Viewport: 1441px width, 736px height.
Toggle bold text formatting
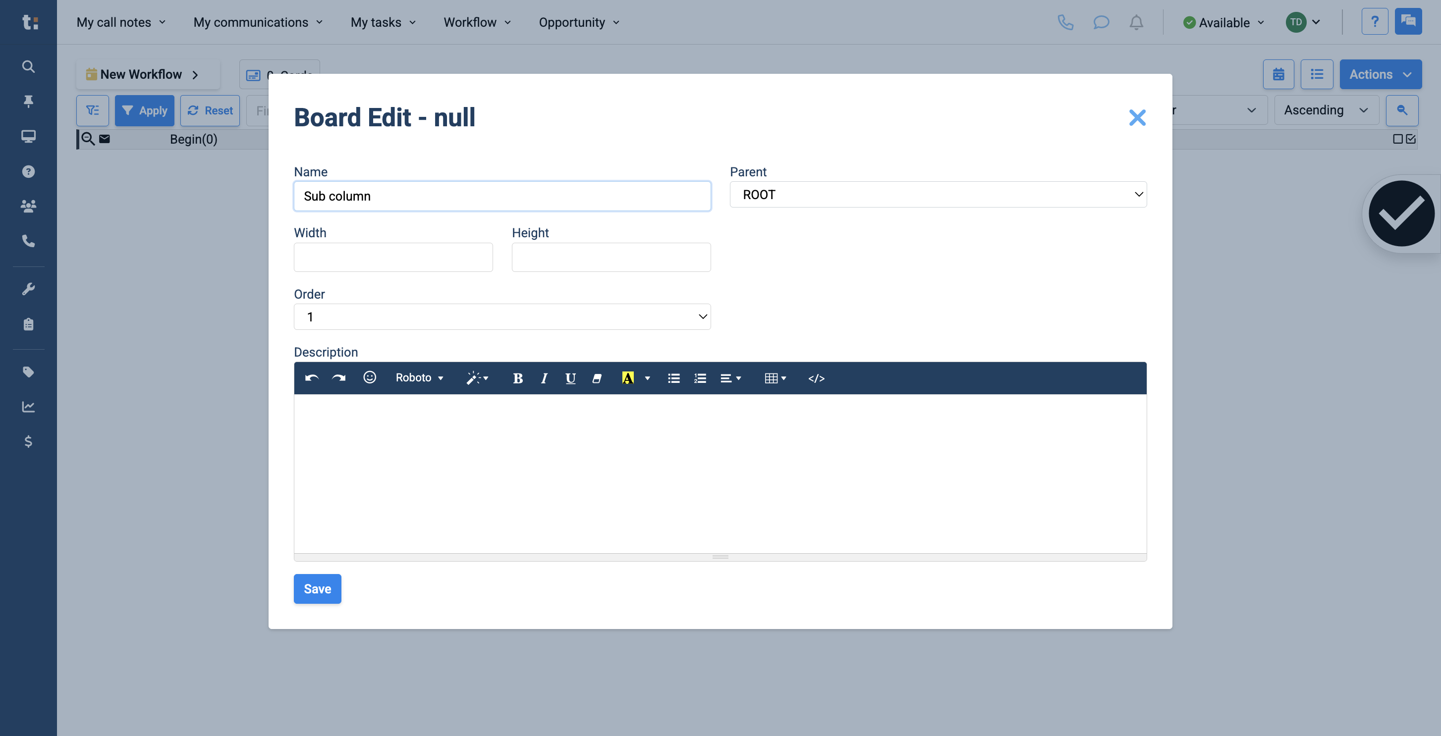(x=517, y=378)
